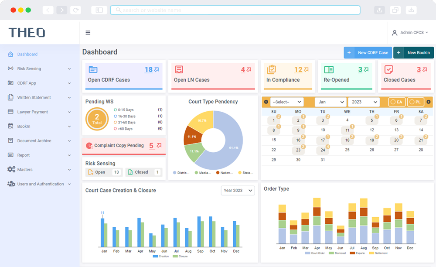Open the BookIn sidebar menu item

(40, 126)
